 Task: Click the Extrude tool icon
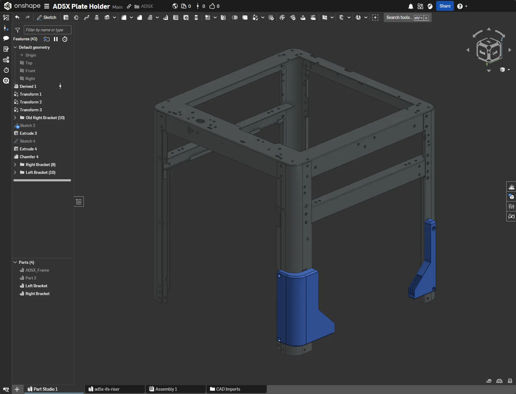(66, 17)
